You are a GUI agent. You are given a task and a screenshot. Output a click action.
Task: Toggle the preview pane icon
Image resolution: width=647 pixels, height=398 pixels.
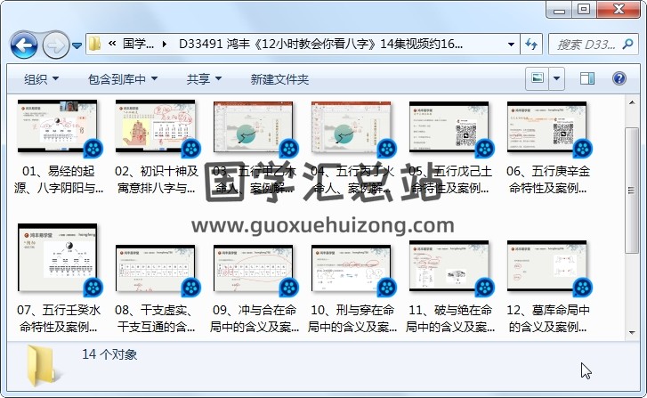(587, 78)
